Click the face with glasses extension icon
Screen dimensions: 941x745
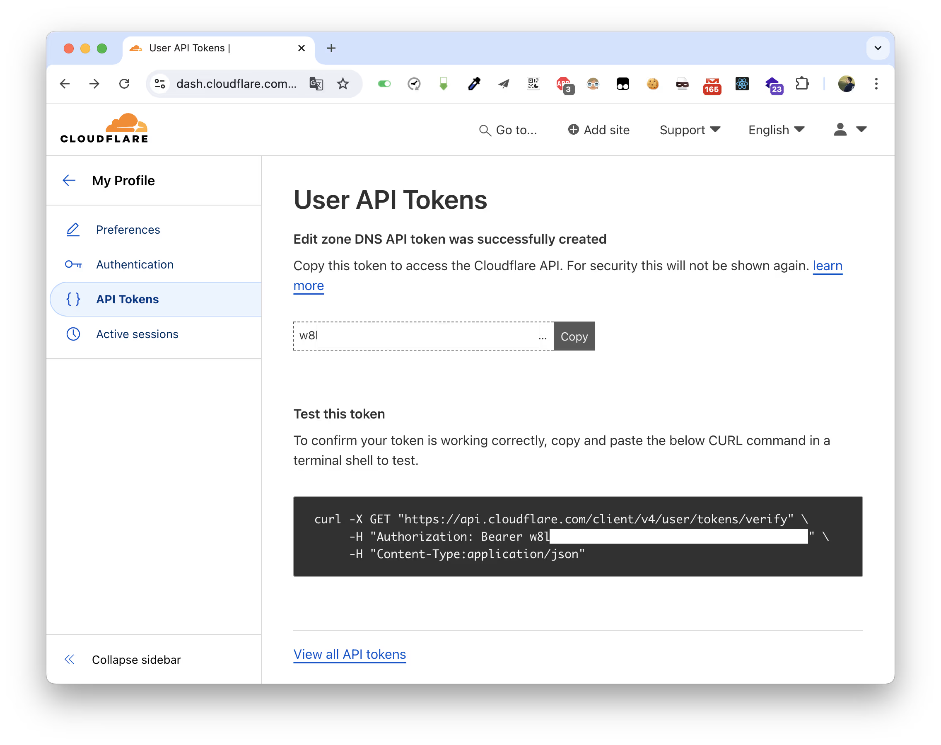(593, 83)
